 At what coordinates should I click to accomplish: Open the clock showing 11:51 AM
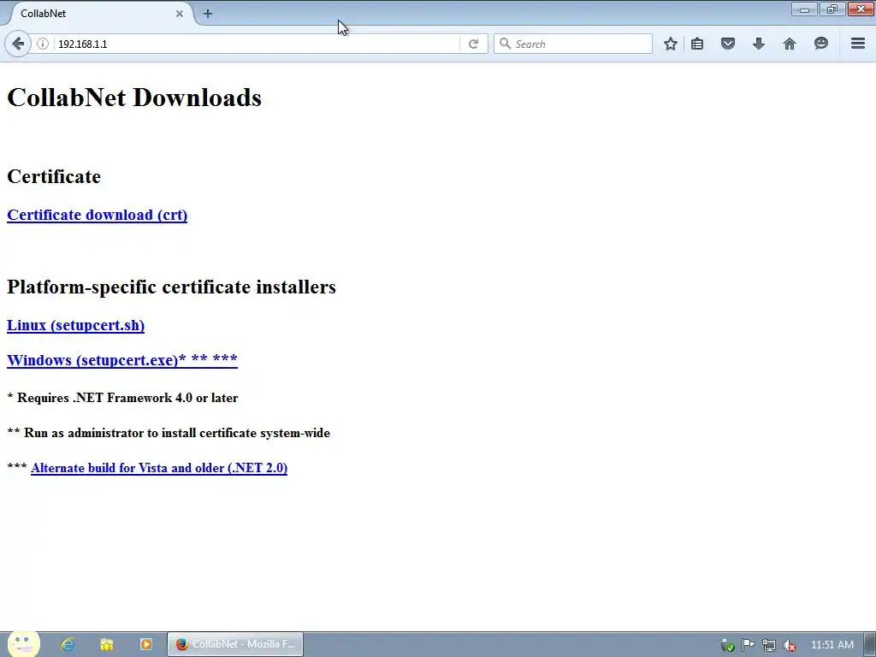click(x=832, y=645)
